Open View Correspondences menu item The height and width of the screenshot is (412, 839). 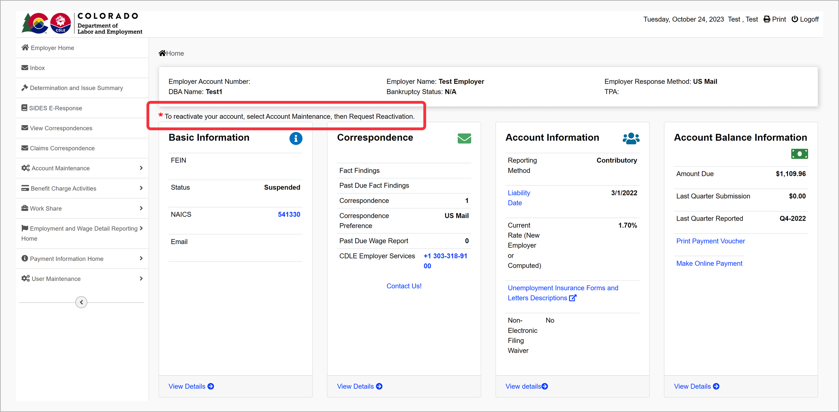point(82,128)
